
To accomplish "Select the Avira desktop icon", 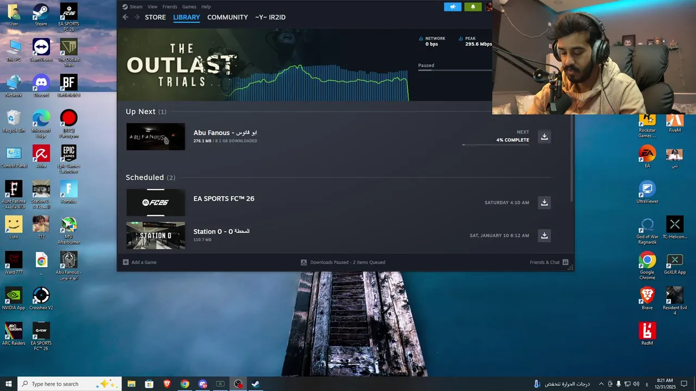I will (41, 156).
